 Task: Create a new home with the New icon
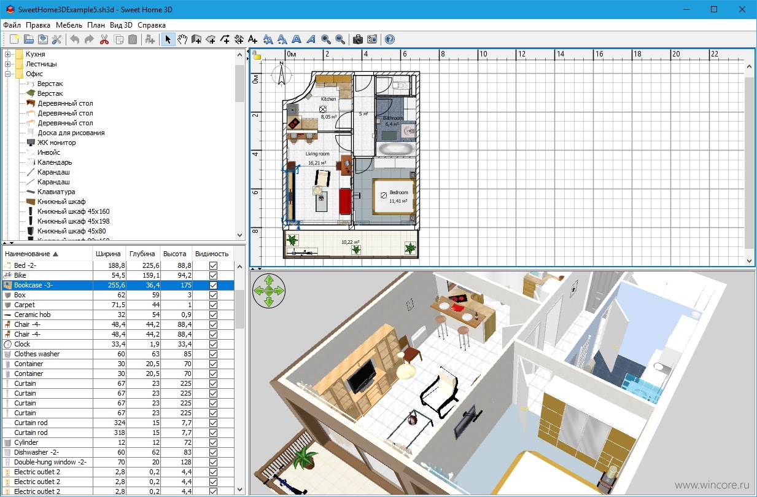click(15, 39)
